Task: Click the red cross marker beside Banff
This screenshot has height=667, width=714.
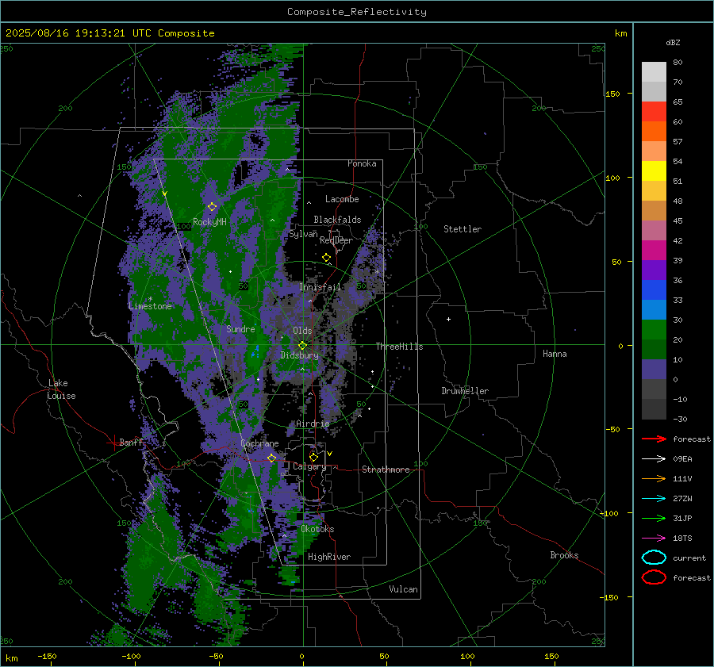Action: (113, 443)
